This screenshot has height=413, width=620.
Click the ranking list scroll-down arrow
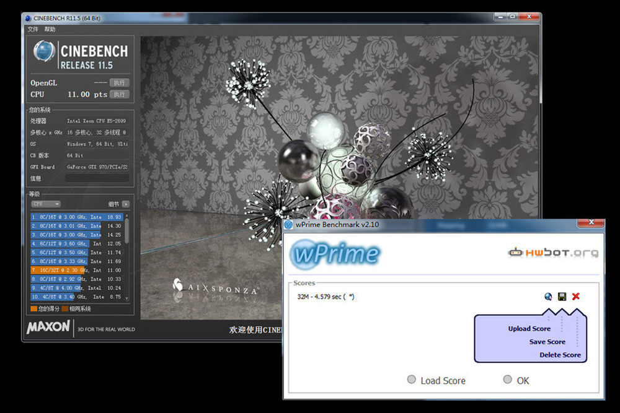pos(127,298)
